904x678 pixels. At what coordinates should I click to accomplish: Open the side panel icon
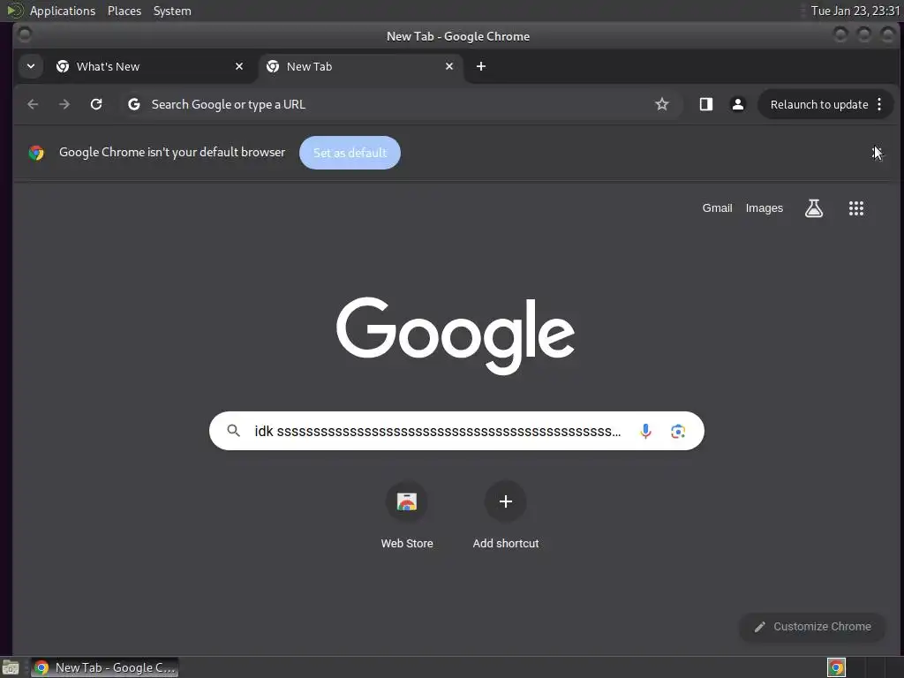pos(705,104)
